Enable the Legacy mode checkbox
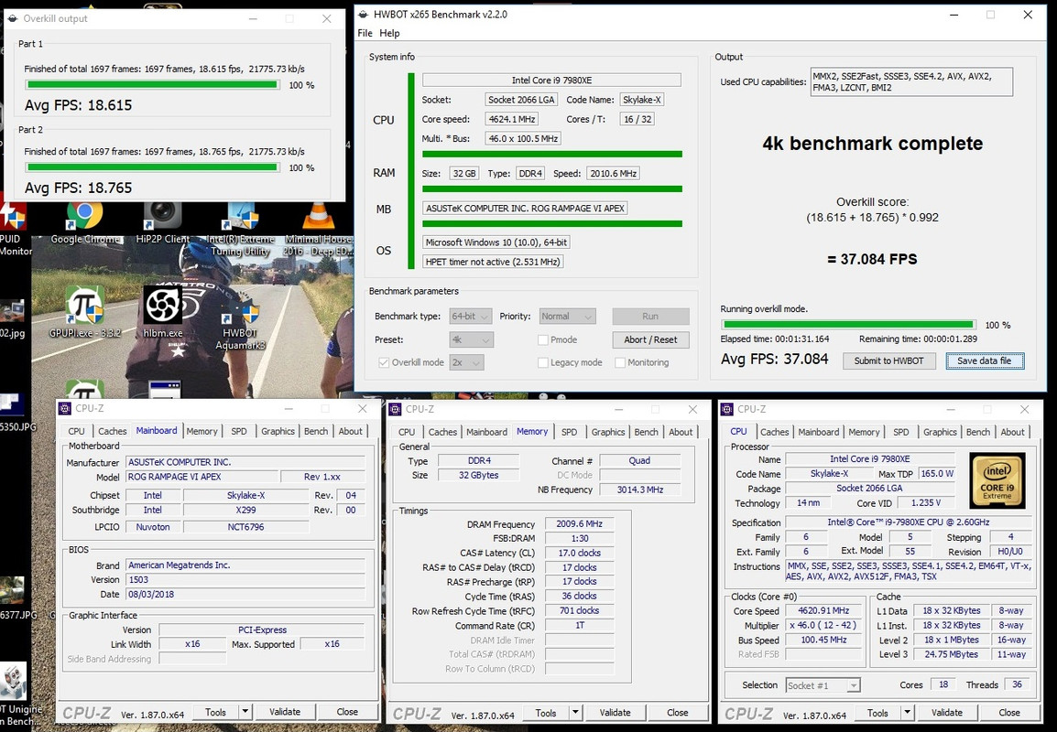The height and width of the screenshot is (732, 1057). [542, 362]
